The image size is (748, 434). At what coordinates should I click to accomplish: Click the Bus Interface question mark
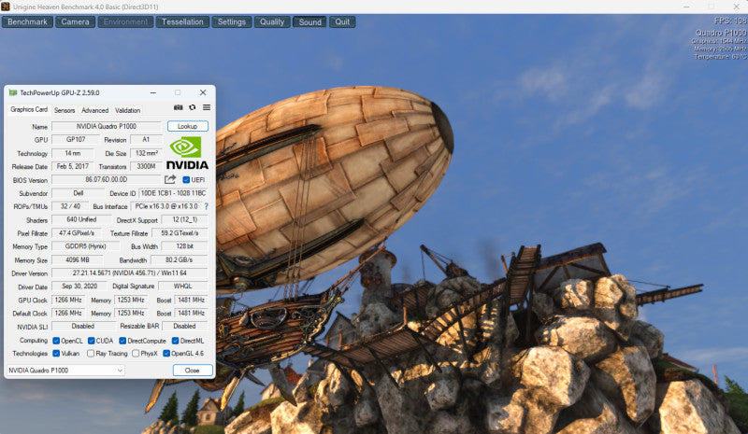pos(206,207)
